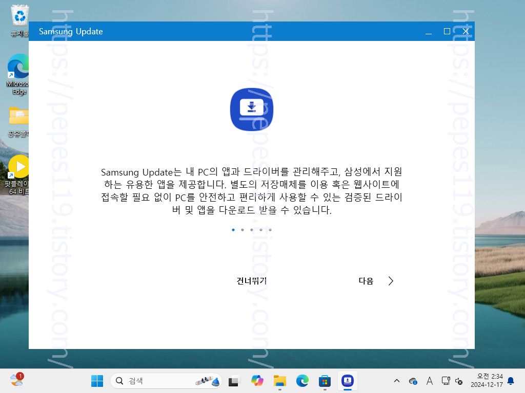Open Microsoft Store from the taskbar
Viewport: 525px width, 393px height.
pos(325,381)
